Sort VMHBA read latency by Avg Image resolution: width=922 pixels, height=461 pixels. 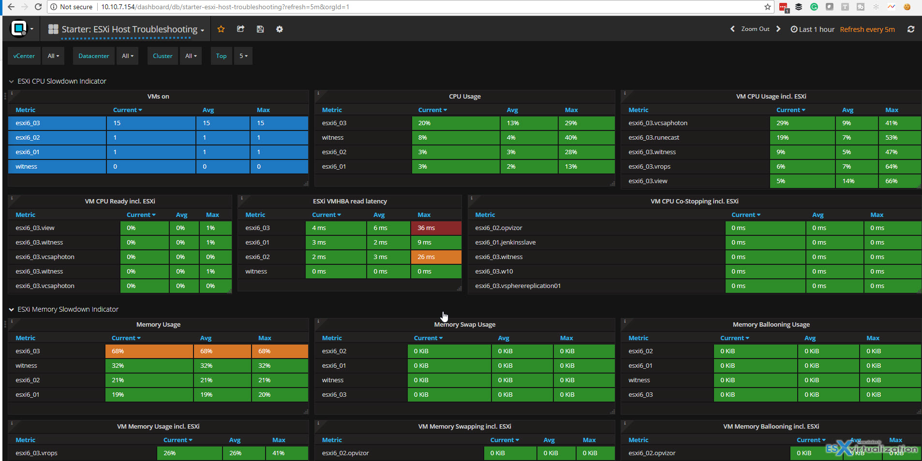point(379,215)
